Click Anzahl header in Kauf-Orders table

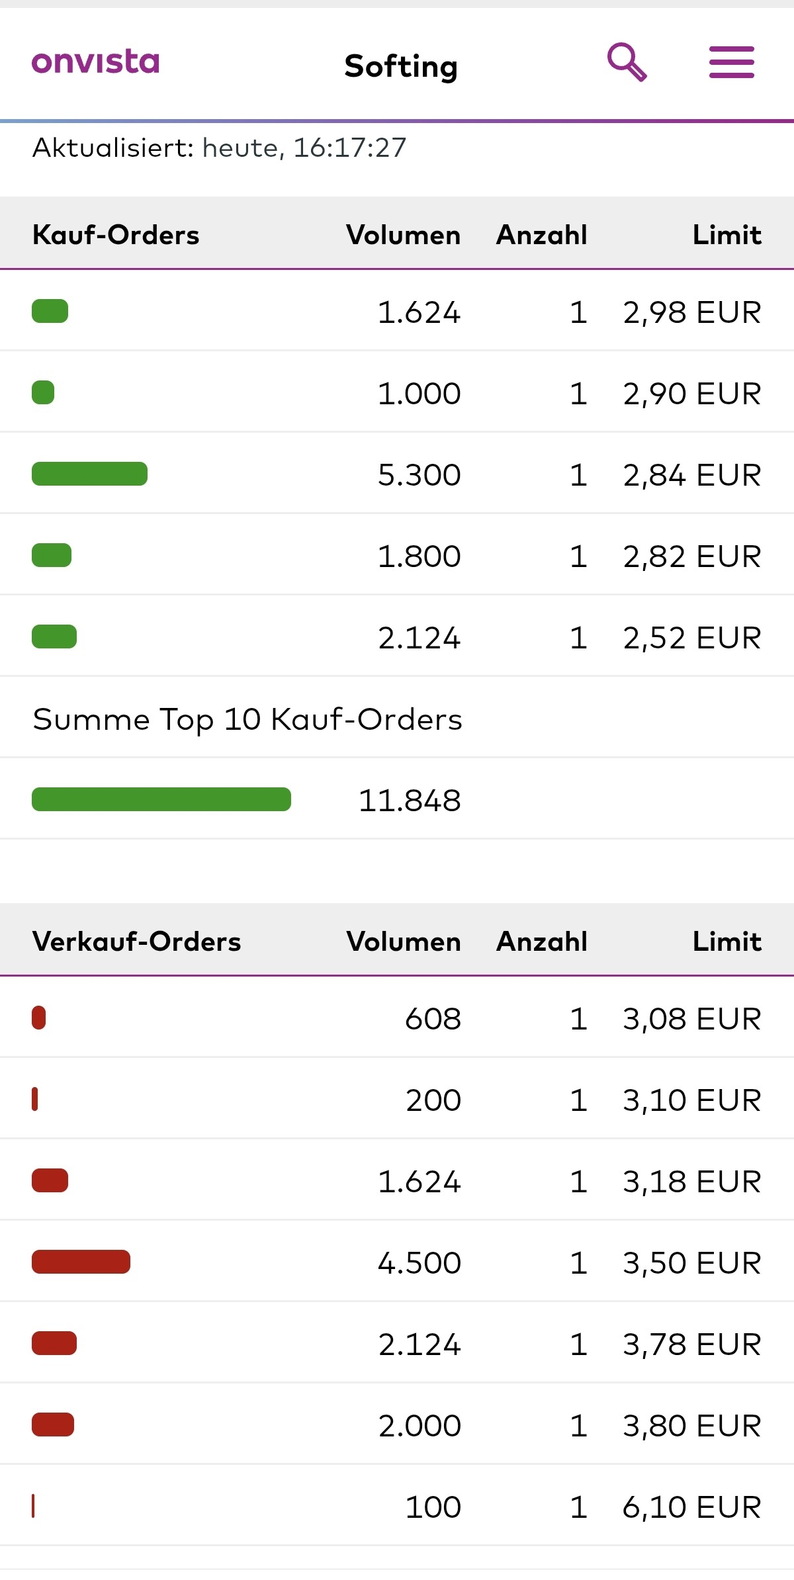541,235
